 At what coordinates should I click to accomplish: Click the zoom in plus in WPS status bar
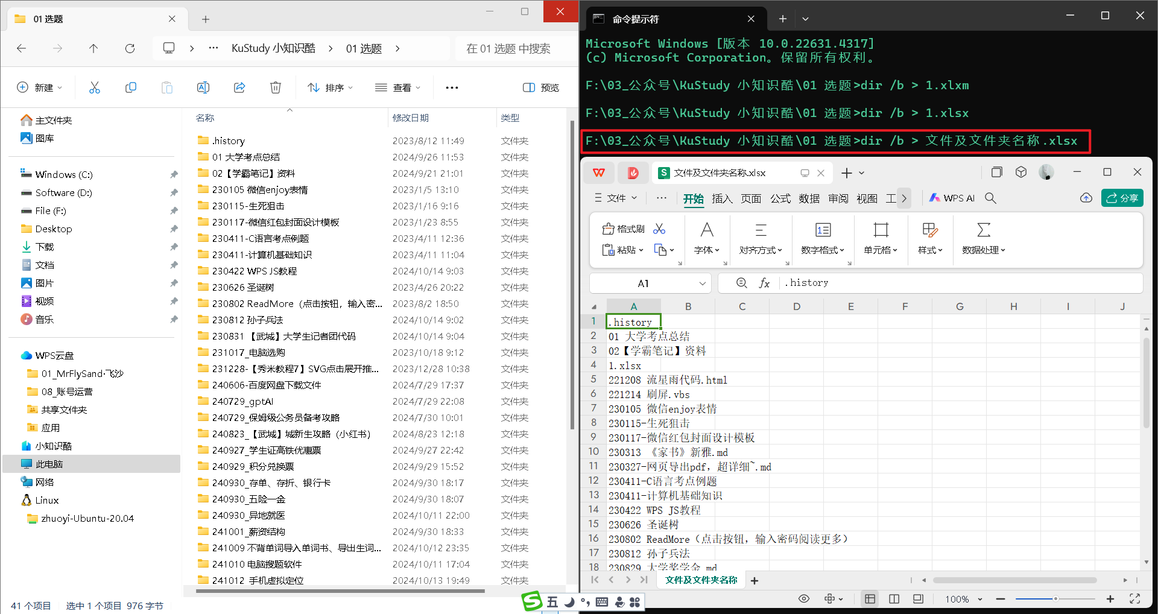tap(1110, 599)
